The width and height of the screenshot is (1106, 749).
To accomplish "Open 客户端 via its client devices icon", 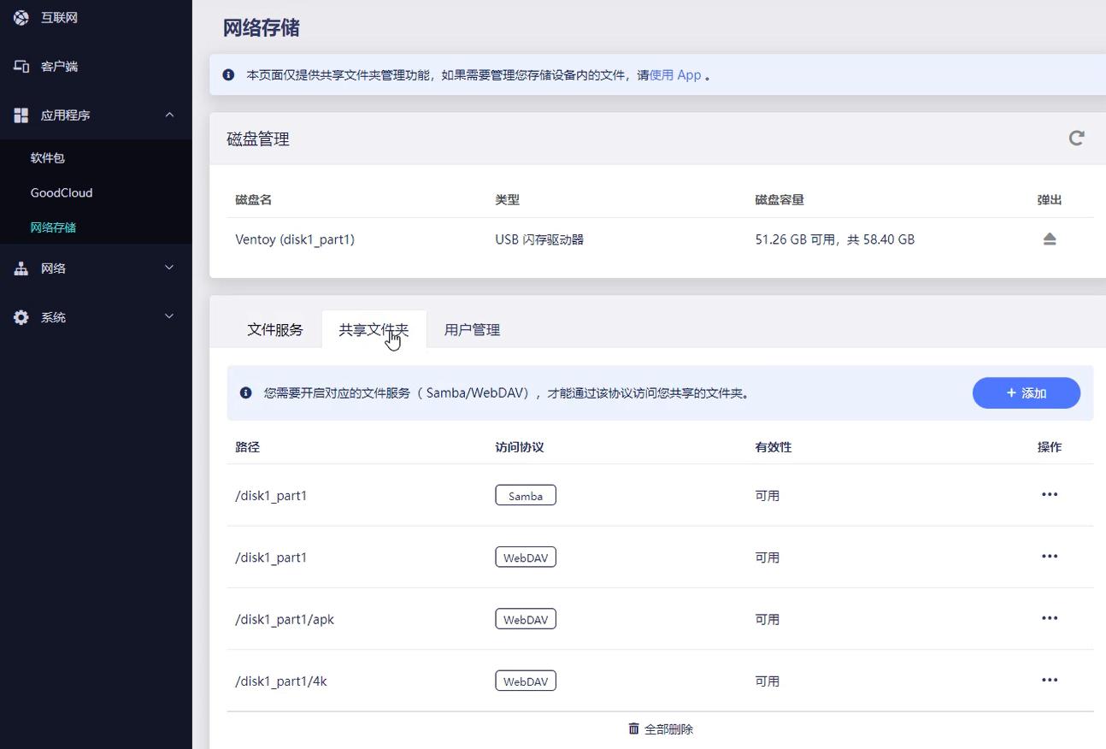I will coord(21,66).
